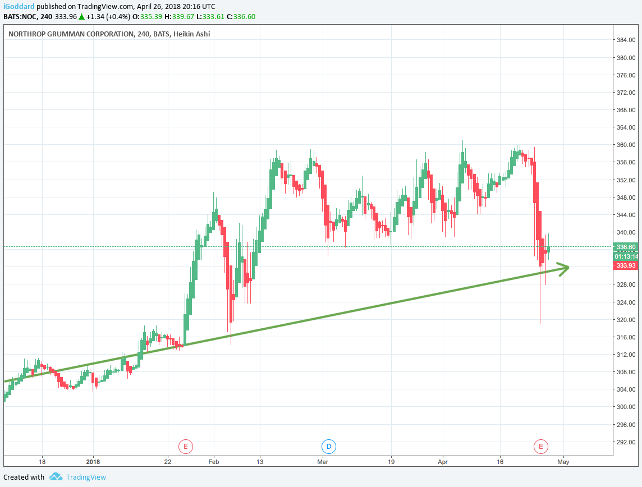Click the Created with text in the footer
642x487 pixels.
point(24,477)
